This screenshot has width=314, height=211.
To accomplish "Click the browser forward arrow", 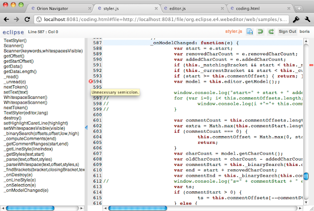I will (17, 20).
